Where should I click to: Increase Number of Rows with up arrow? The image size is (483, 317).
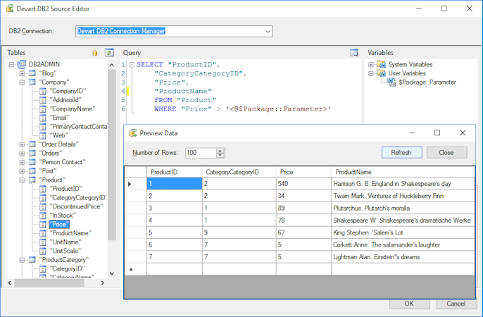(220, 150)
